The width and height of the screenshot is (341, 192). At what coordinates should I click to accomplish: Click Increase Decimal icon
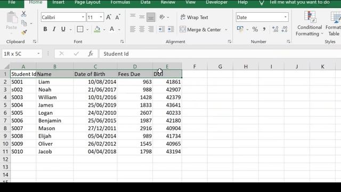(275, 29)
